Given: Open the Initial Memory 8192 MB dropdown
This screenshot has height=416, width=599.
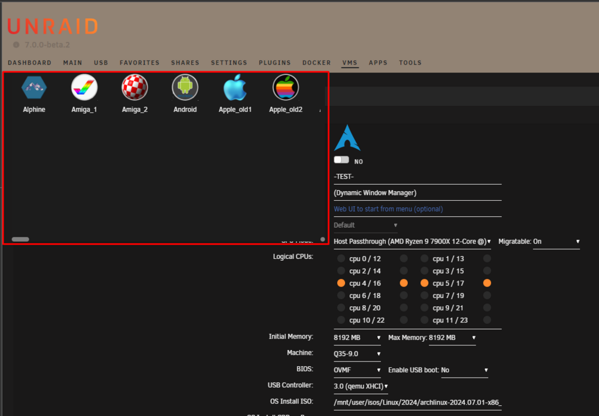Looking at the screenshot, I should click(357, 338).
